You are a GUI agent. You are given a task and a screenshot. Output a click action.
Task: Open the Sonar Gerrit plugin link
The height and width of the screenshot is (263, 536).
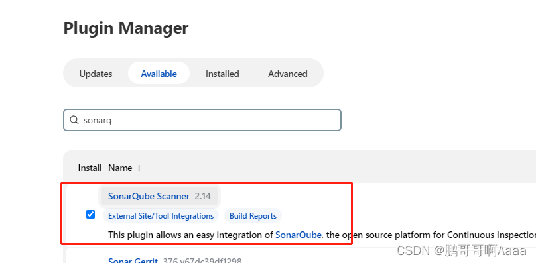pyautogui.click(x=133, y=260)
